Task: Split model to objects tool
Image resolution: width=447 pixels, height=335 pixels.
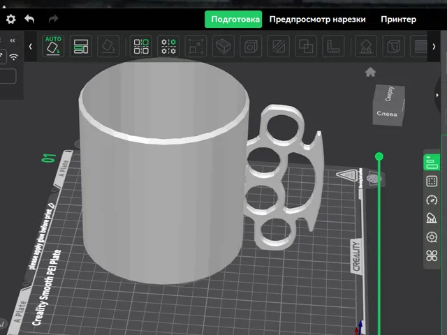Action: point(141,46)
